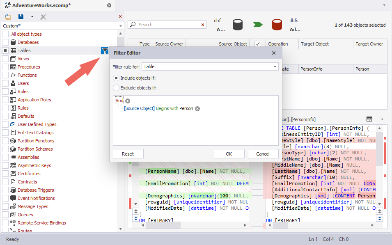Click Cancel in the Filter Editor
The image size is (392, 245).
point(263,154)
